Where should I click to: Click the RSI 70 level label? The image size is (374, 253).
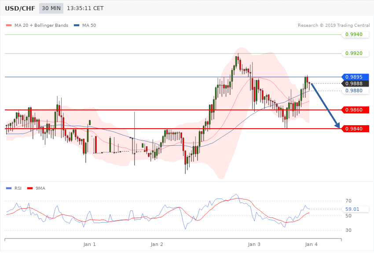tap(348, 201)
